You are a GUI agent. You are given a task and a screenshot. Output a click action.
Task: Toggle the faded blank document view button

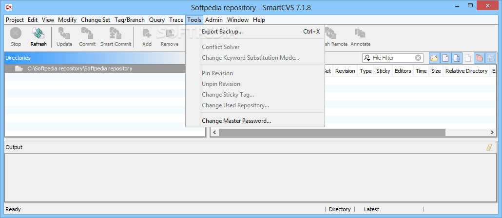[x=468, y=58]
